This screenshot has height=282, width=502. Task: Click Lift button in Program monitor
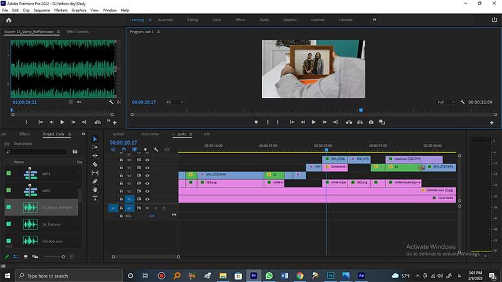coord(349,122)
